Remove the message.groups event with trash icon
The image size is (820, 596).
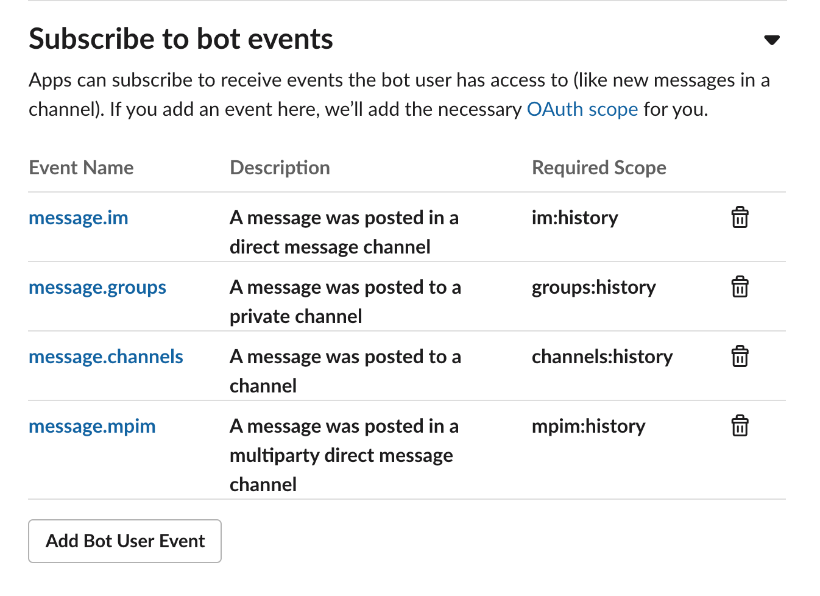(740, 287)
